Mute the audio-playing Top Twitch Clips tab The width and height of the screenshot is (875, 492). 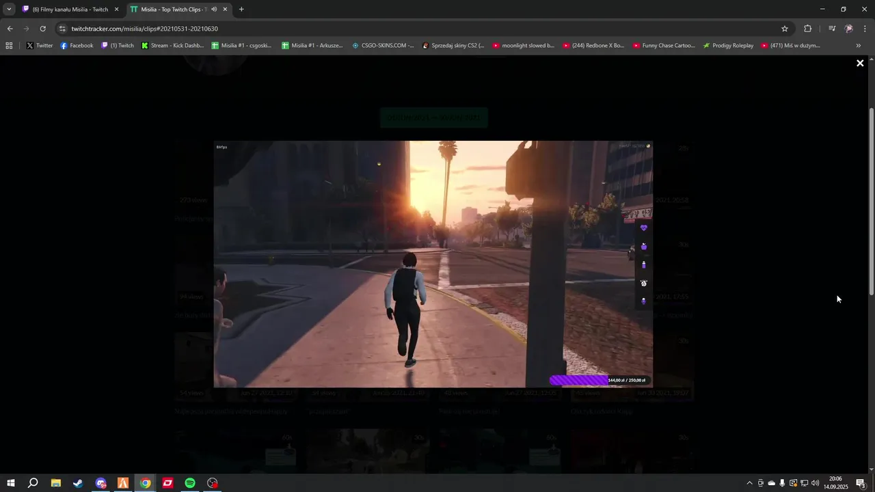[x=214, y=10]
